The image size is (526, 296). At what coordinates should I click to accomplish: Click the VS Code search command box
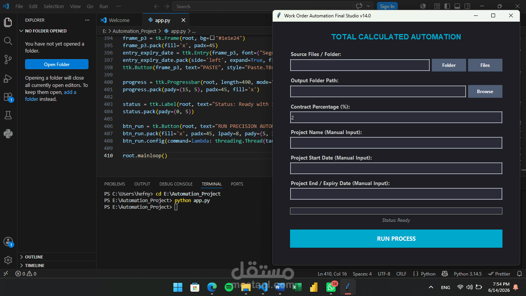(x=263, y=6)
